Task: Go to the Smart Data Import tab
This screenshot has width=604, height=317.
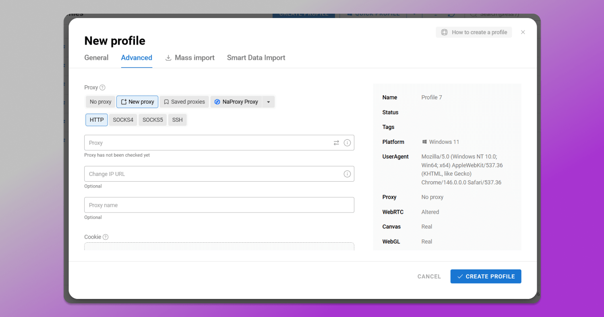Action: (x=256, y=57)
